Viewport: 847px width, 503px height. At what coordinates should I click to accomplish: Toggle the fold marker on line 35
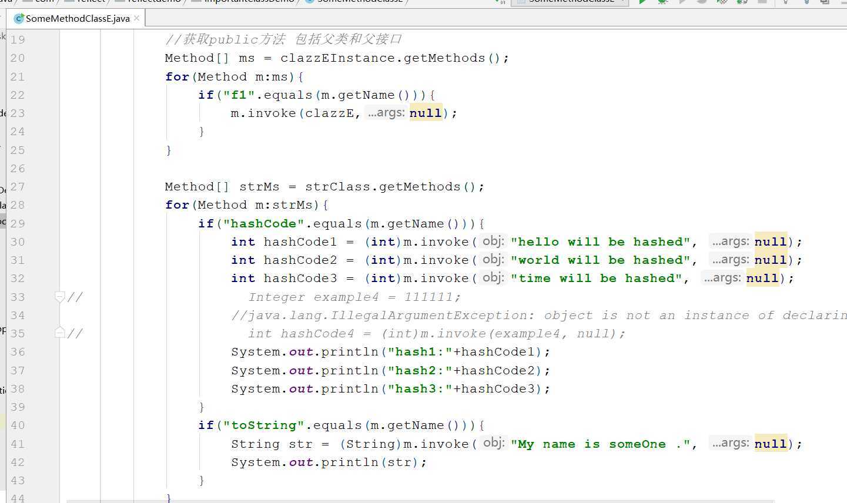click(59, 333)
